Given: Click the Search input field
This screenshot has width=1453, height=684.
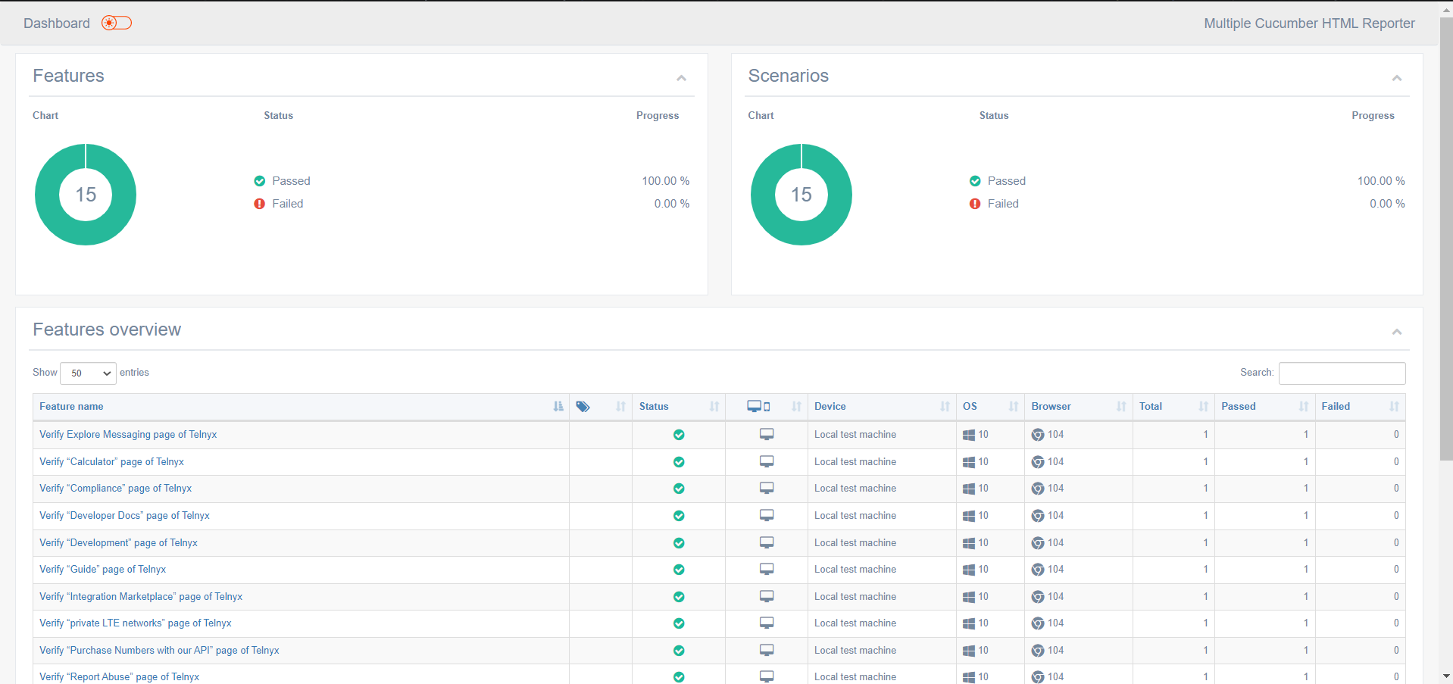Looking at the screenshot, I should (1342, 373).
